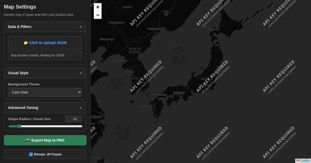Click the Seoul label on map
311x163 pixels.
click(x=129, y=72)
